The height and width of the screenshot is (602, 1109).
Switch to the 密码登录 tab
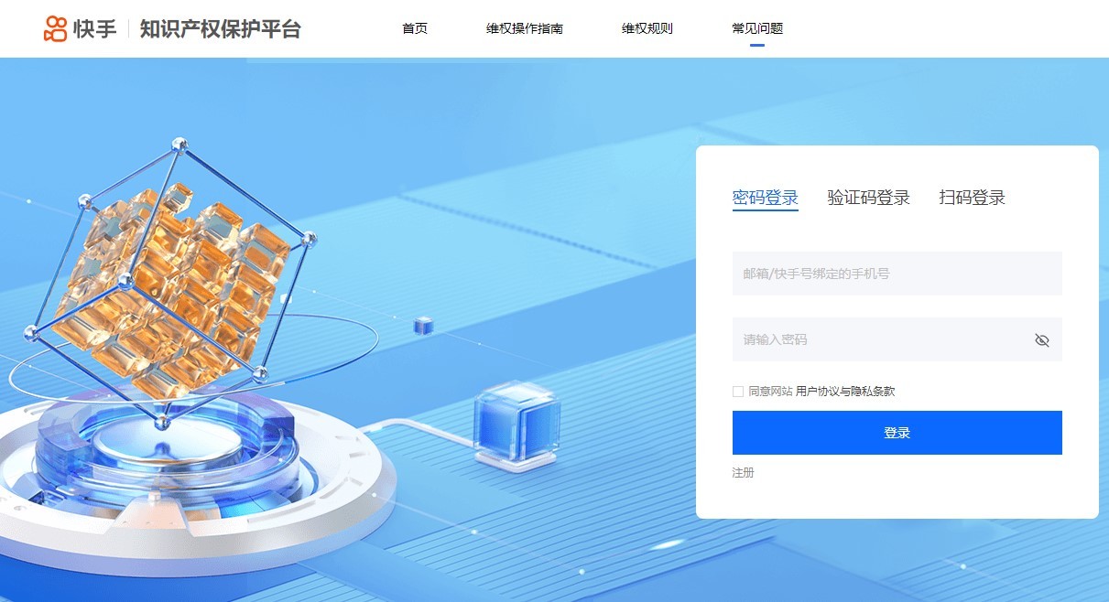pyautogui.click(x=766, y=198)
